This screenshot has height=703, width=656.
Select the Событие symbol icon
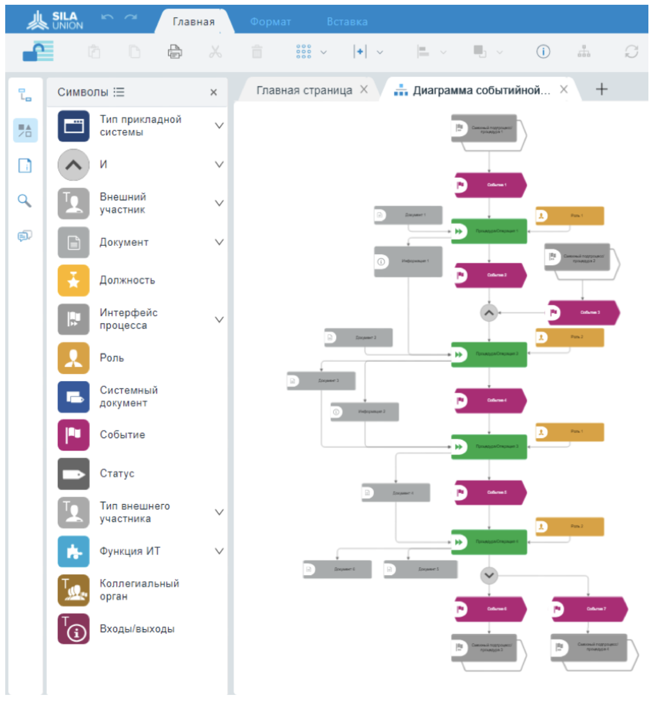point(74,435)
